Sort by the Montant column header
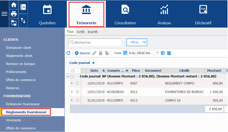Viewport: 228px width, 132px height. click(x=214, y=71)
